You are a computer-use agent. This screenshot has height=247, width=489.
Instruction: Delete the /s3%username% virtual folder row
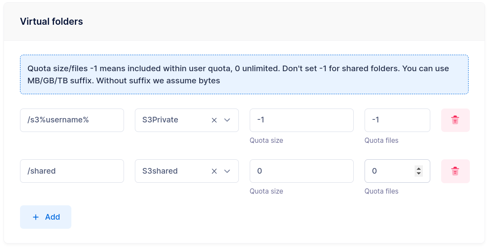455,120
